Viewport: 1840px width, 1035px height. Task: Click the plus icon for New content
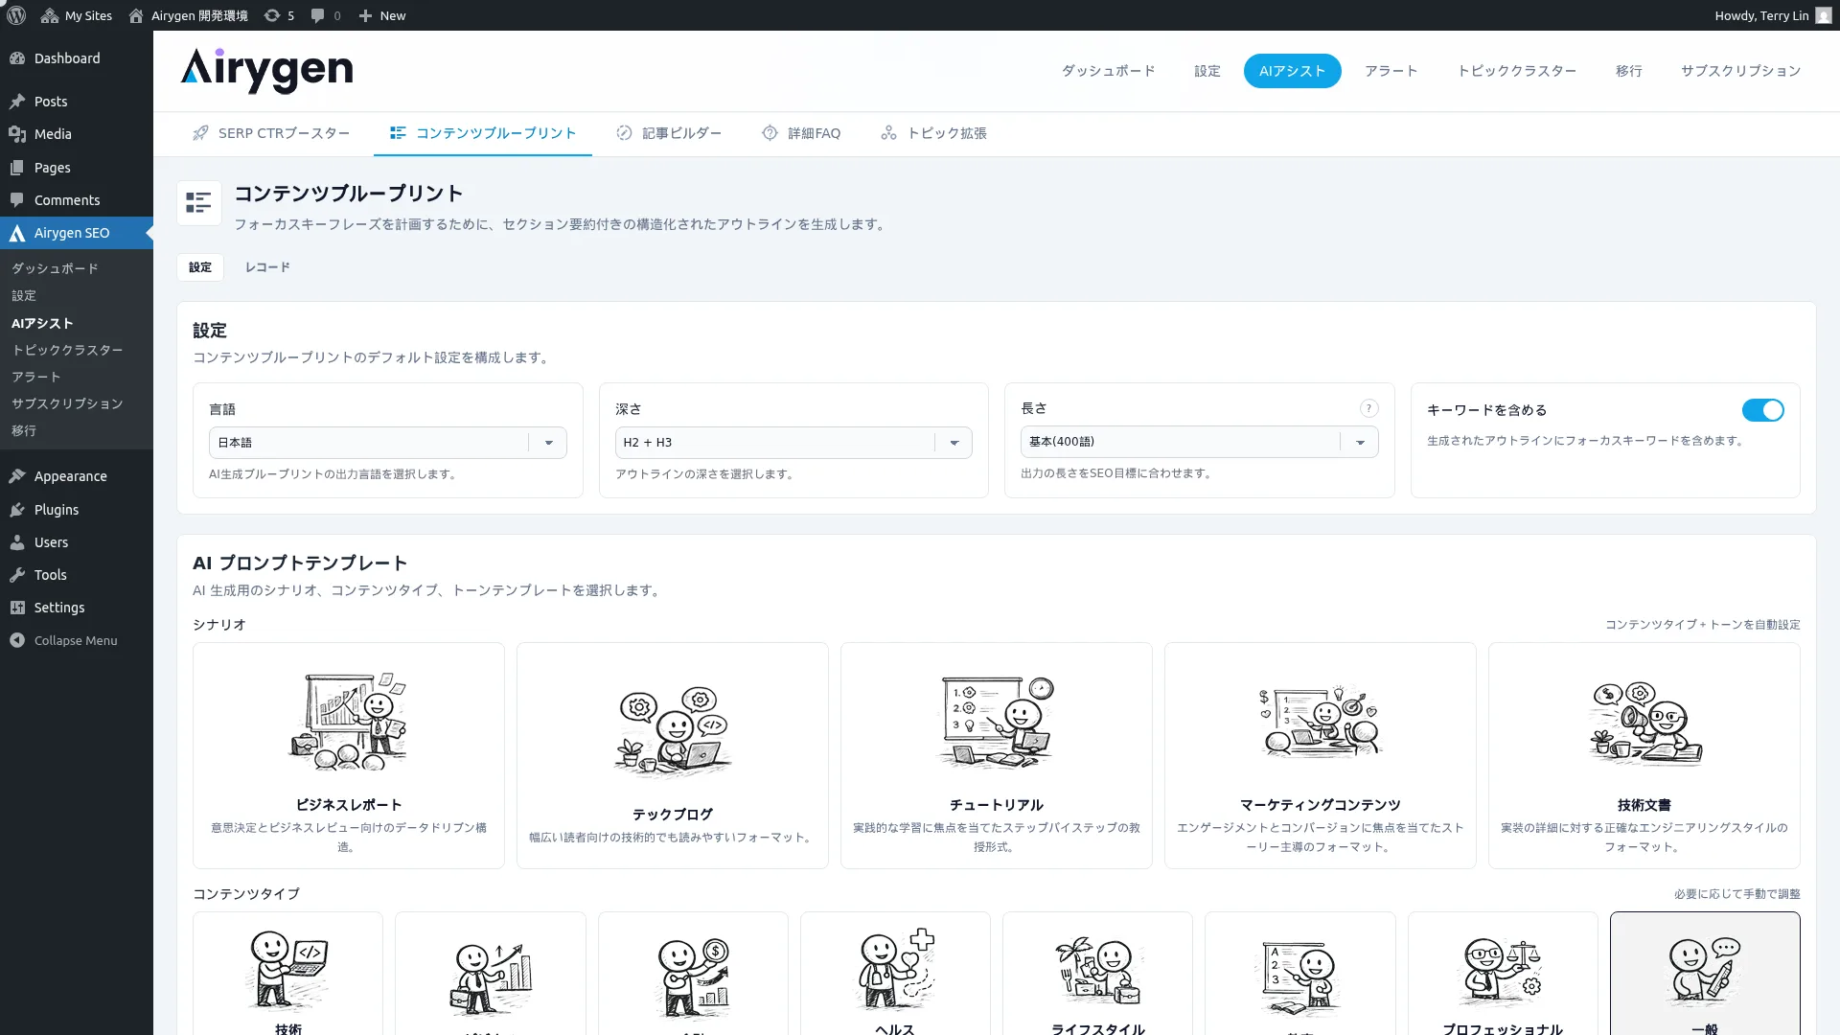click(x=365, y=15)
